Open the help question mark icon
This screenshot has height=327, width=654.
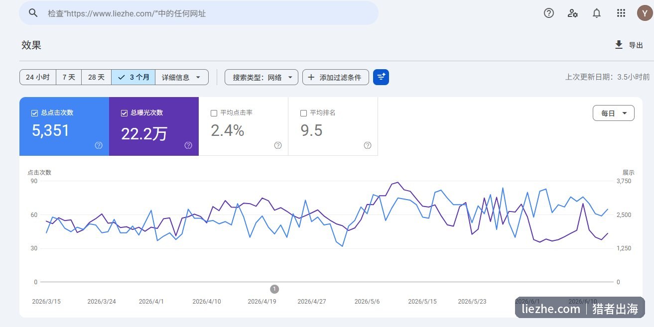(x=549, y=13)
